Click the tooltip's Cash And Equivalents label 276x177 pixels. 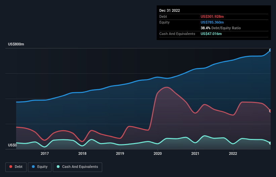pos(177,34)
